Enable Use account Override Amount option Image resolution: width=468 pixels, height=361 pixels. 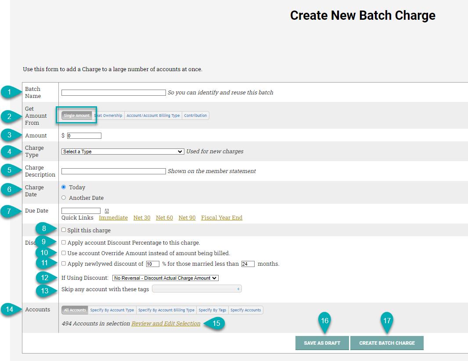(x=63, y=253)
